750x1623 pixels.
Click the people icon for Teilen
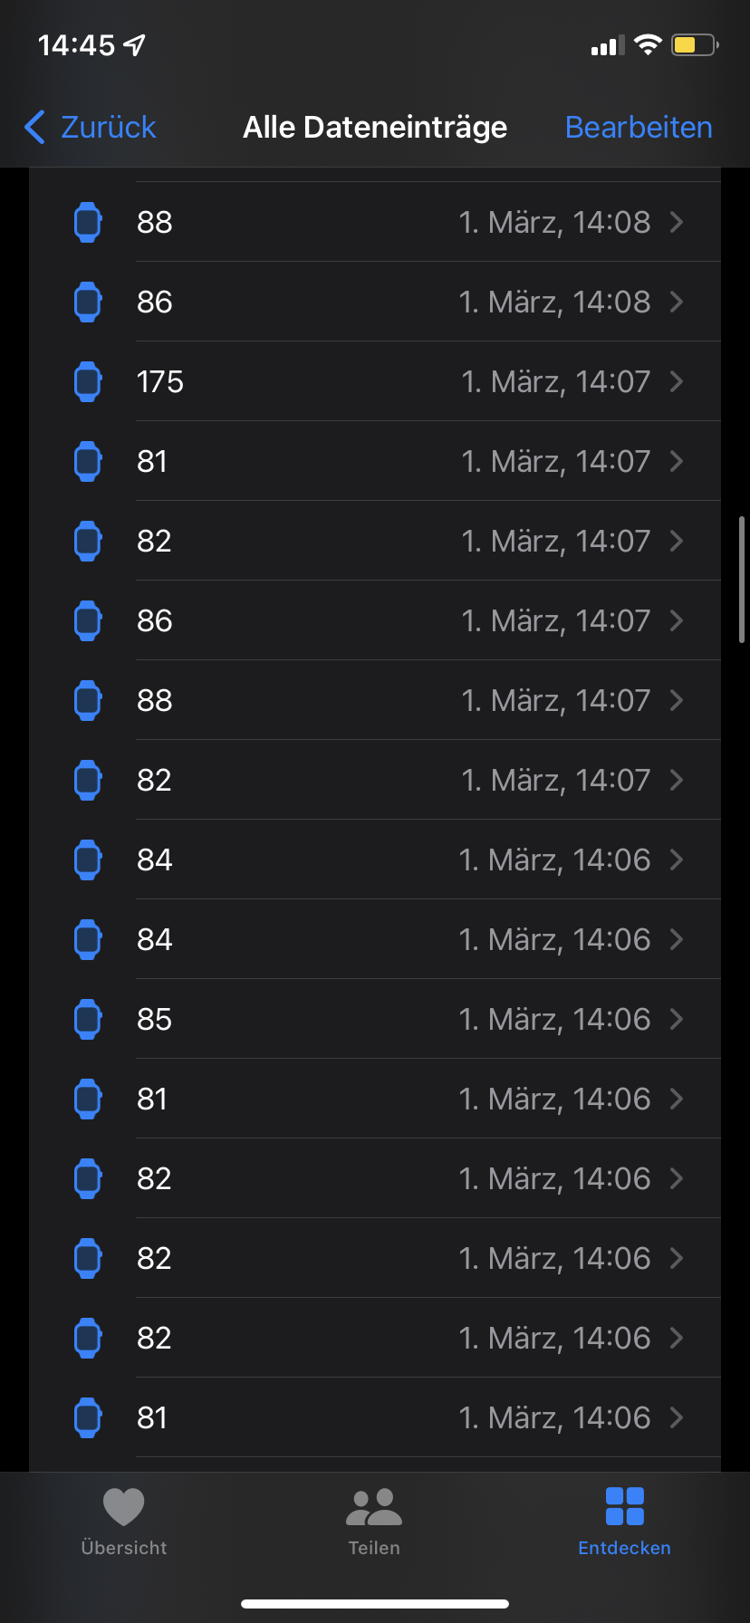click(x=374, y=1507)
